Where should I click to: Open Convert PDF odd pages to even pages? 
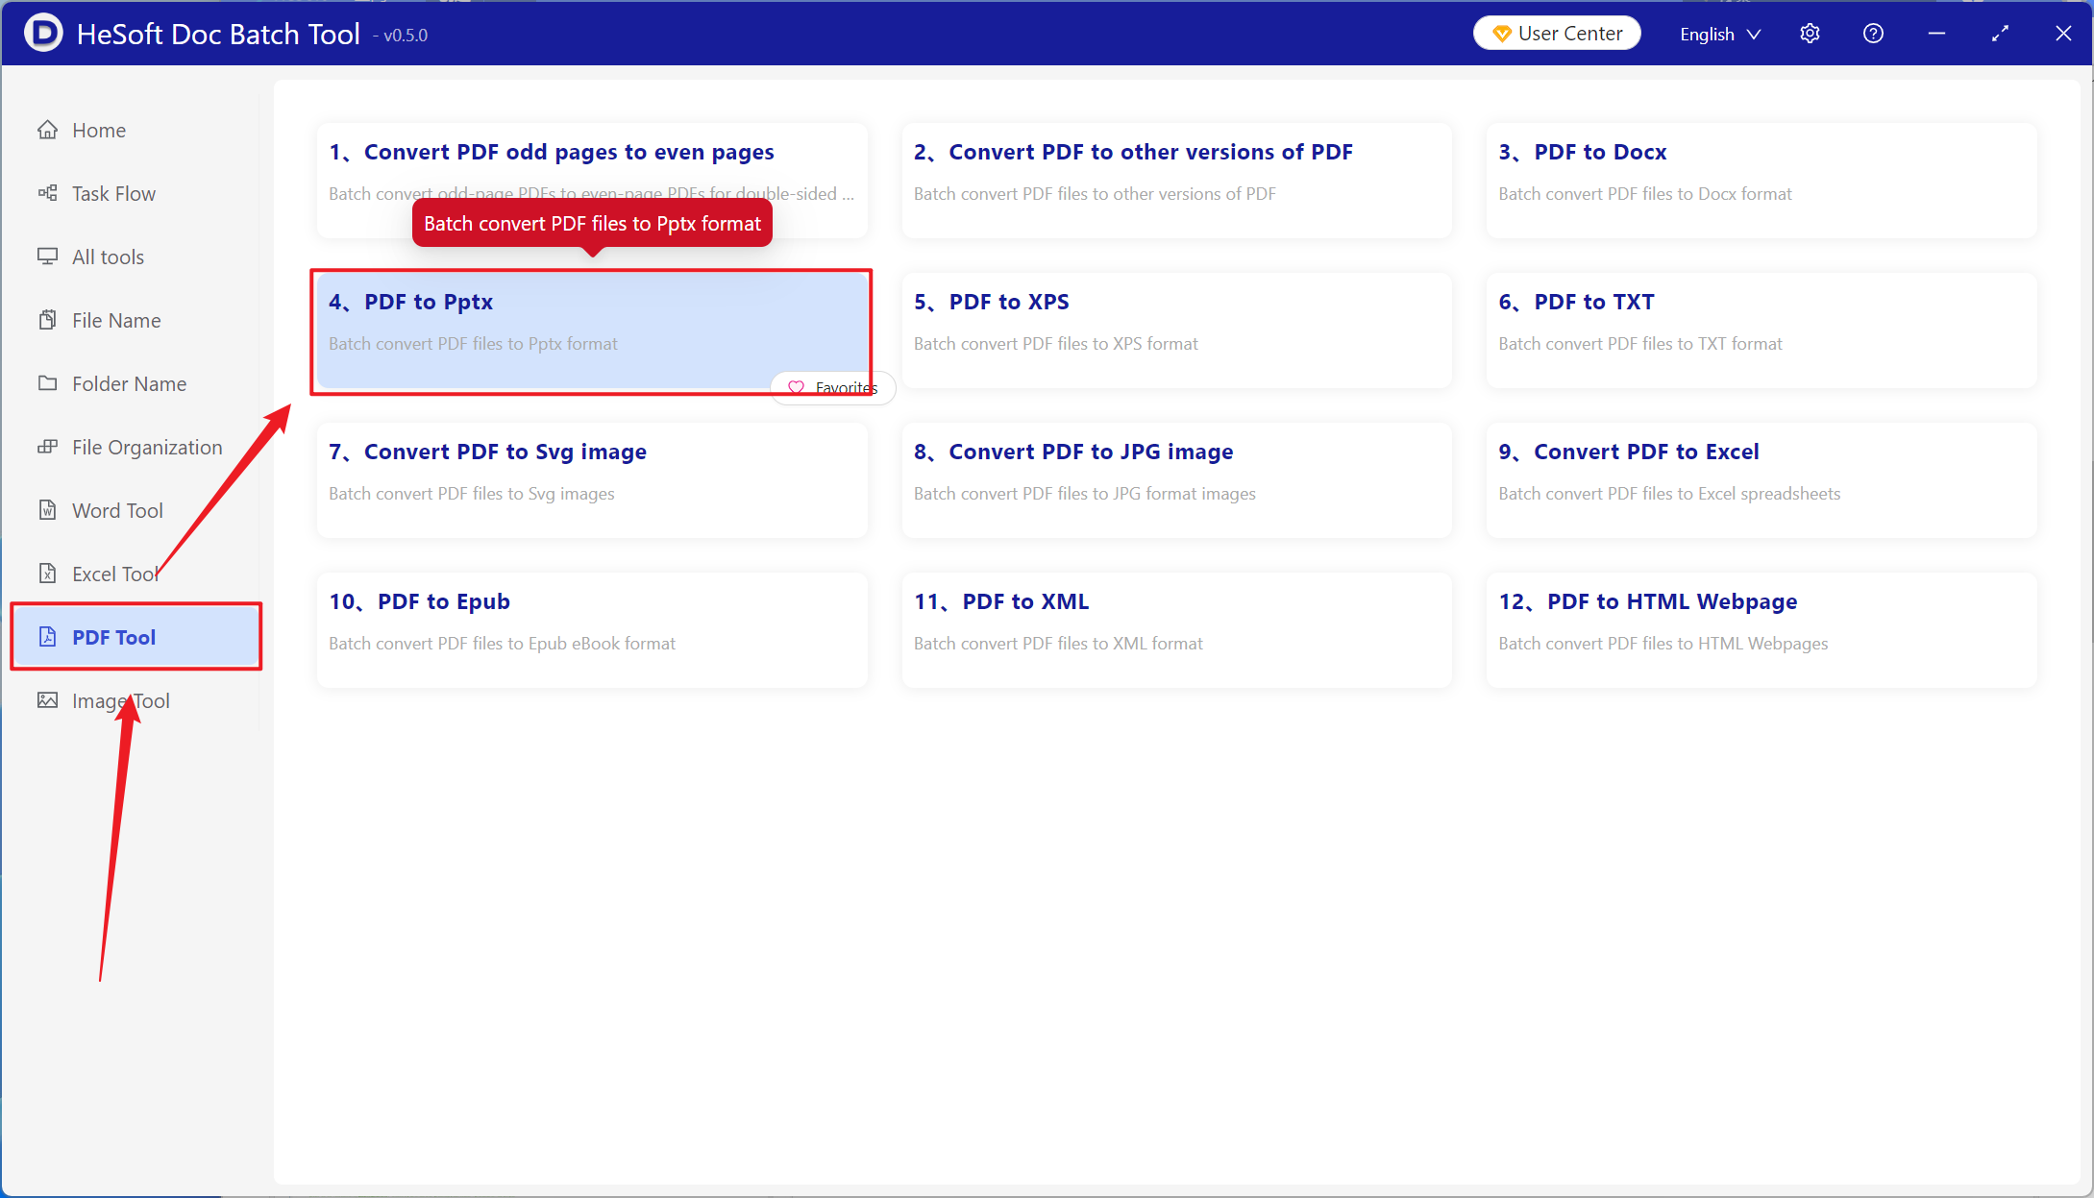[x=592, y=180]
